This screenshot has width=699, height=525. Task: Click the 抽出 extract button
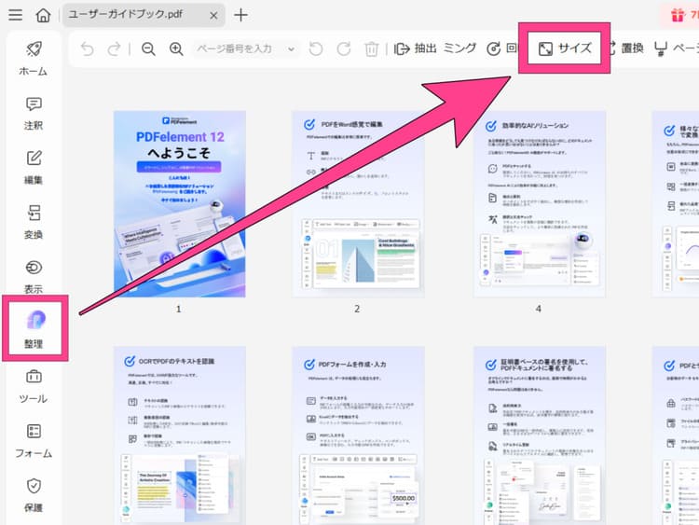click(x=415, y=48)
